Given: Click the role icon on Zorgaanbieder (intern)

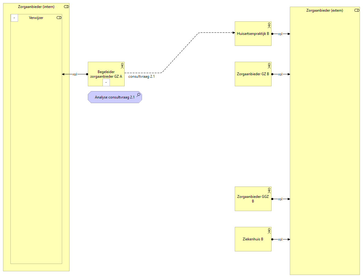Looking at the screenshot, I should coord(66,7).
